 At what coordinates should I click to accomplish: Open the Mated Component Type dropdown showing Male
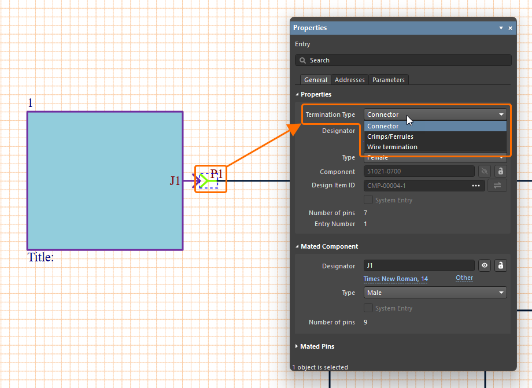pos(435,293)
